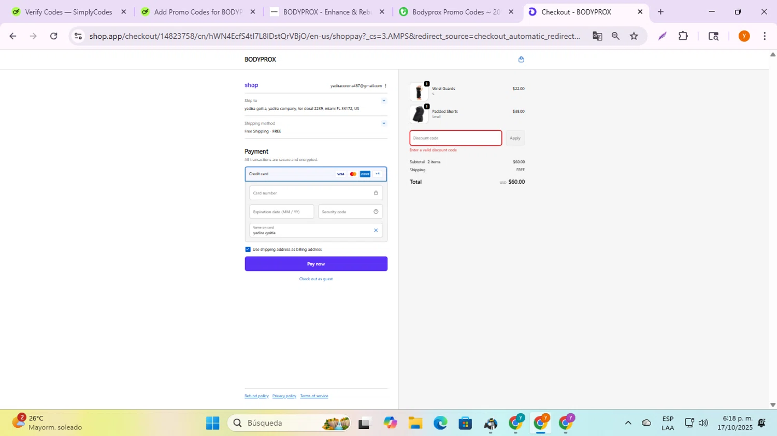Open File Explorer from the taskbar

pyautogui.click(x=415, y=423)
